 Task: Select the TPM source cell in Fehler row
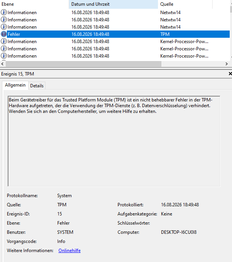point(165,34)
